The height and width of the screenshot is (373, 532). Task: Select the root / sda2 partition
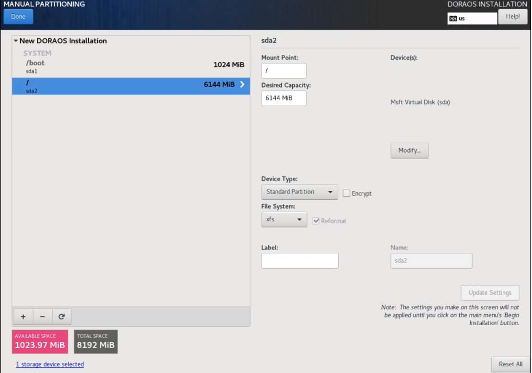pyautogui.click(x=130, y=86)
